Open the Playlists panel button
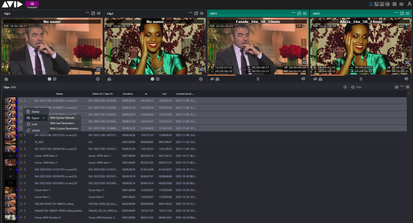This screenshot has width=413, height=223. 32,4
